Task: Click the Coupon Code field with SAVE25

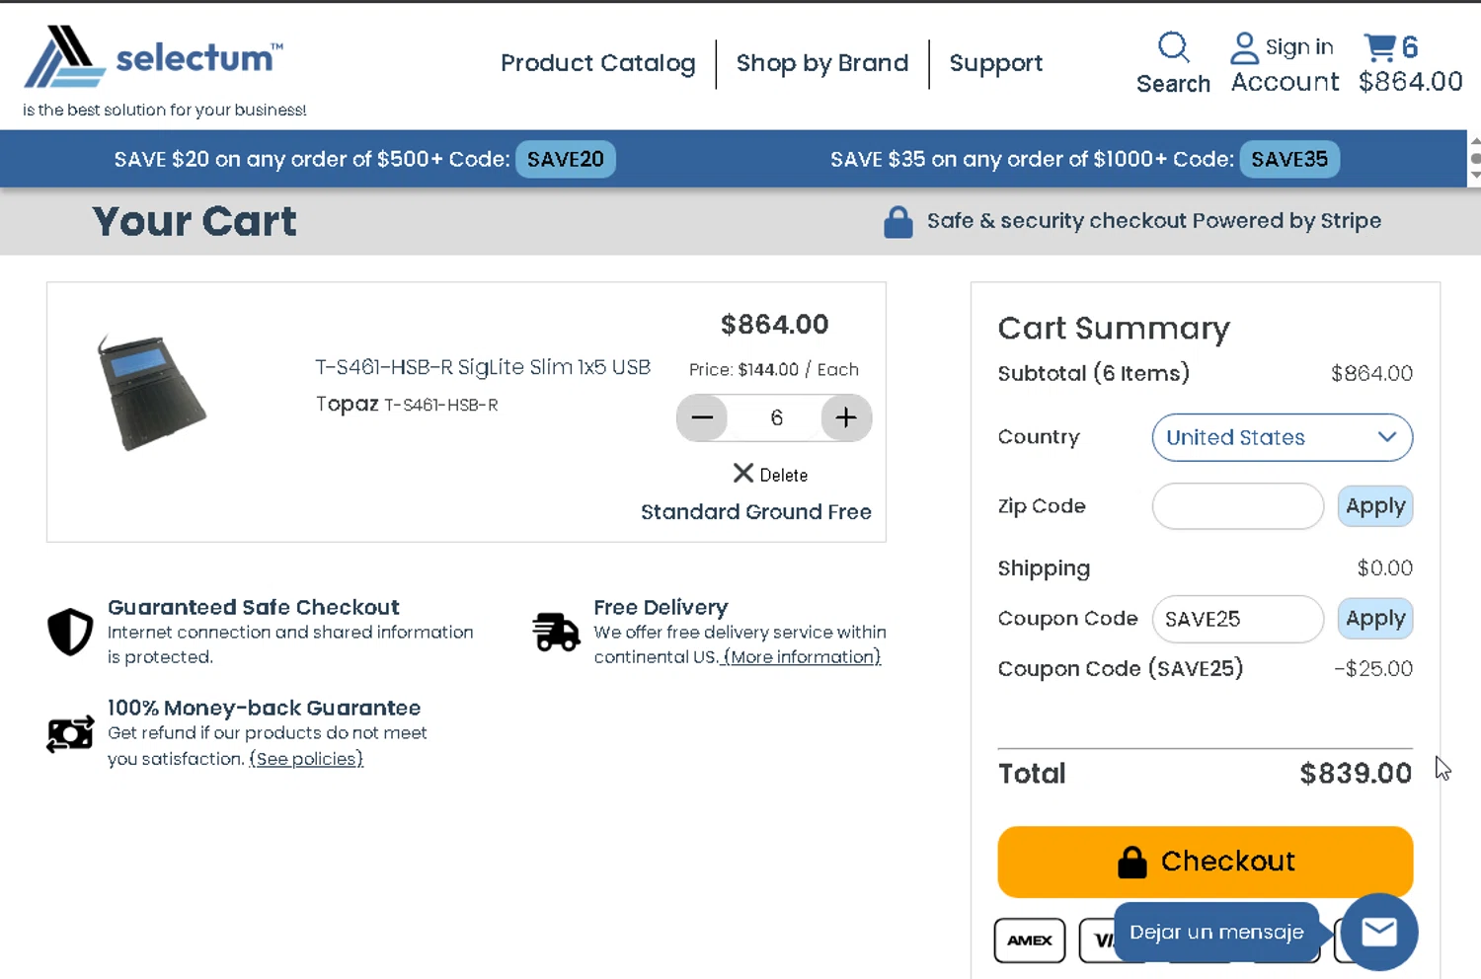Action: point(1237,619)
